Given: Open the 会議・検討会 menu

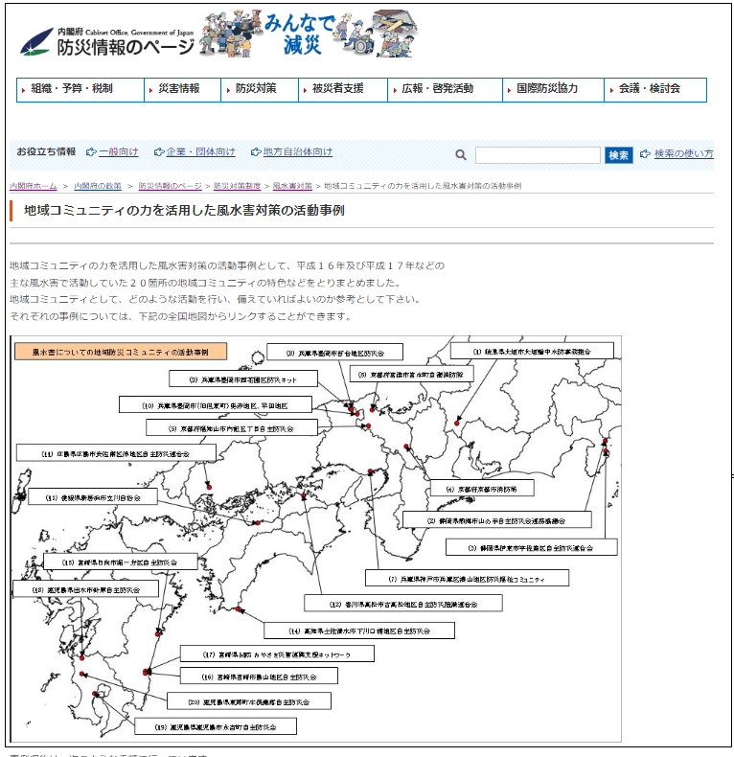Looking at the screenshot, I should (x=655, y=90).
